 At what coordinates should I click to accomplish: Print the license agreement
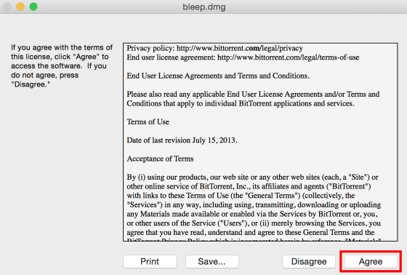pyautogui.click(x=150, y=261)
